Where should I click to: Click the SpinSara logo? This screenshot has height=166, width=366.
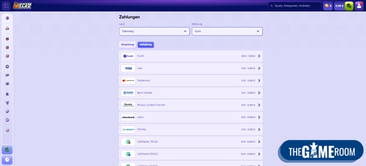(22, 5)
